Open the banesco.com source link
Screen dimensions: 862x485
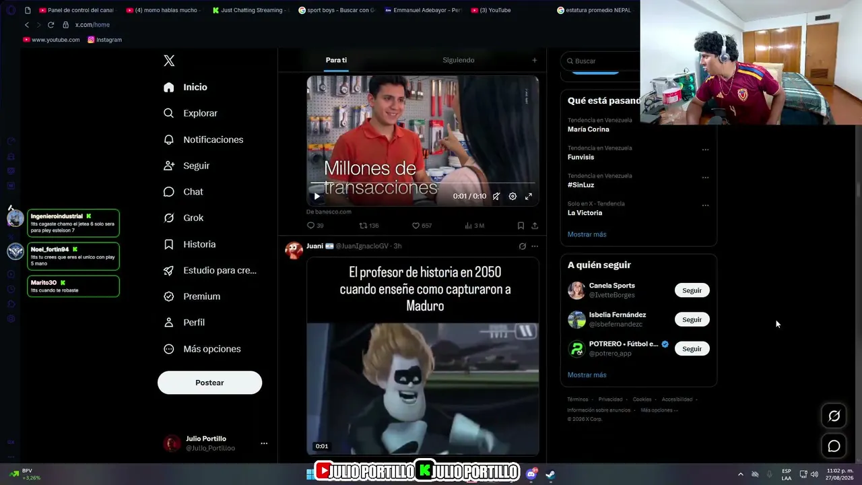[x=329, y=212]
